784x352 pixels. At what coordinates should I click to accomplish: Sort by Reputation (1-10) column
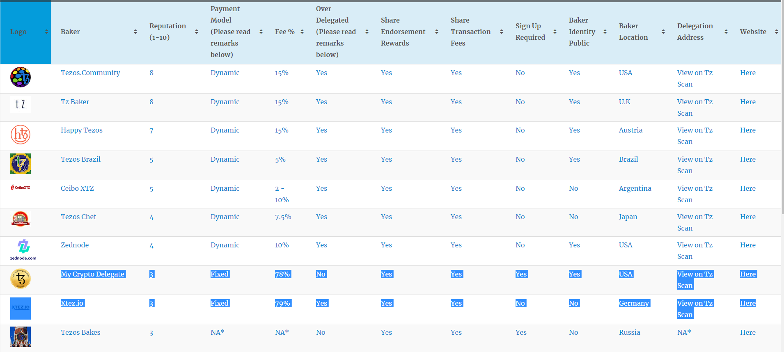pyautogui.click(x=196, y=32)
